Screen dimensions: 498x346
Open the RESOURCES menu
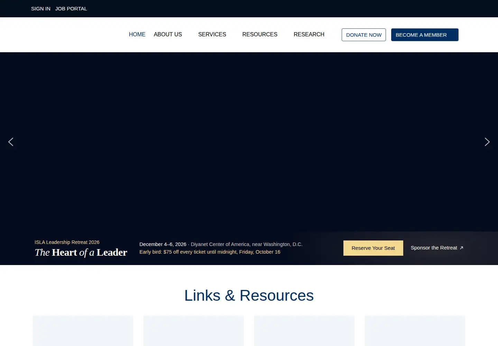260,35
